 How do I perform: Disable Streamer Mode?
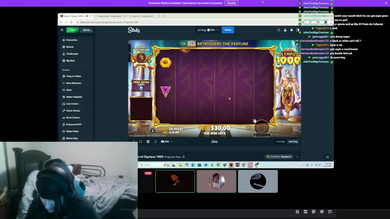tap(231, 3)
